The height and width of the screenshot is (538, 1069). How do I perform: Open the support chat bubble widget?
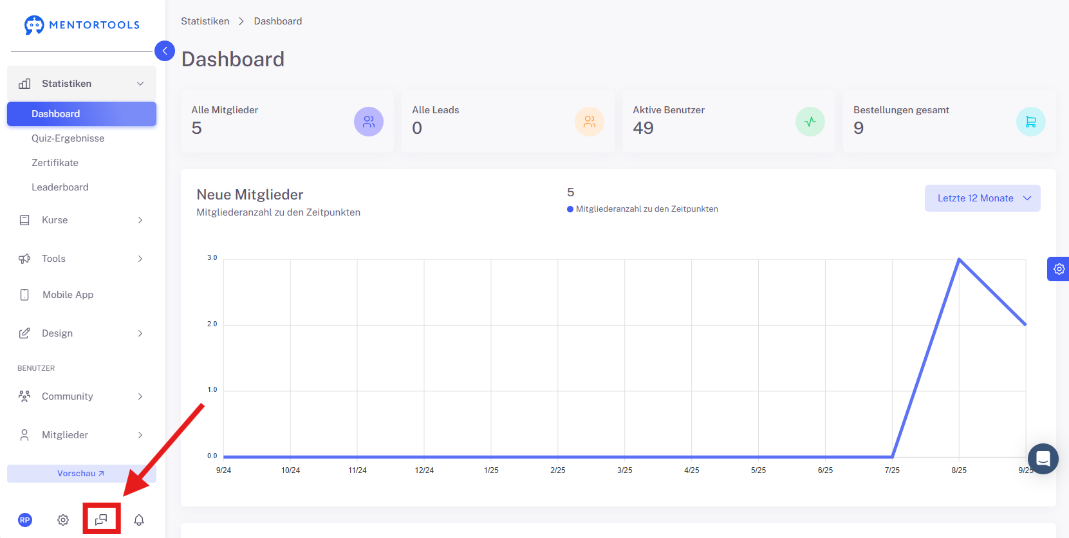click(1043, 459)
